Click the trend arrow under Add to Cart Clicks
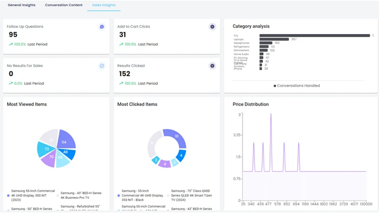This screenshot has height=213, width=379. 121,44
